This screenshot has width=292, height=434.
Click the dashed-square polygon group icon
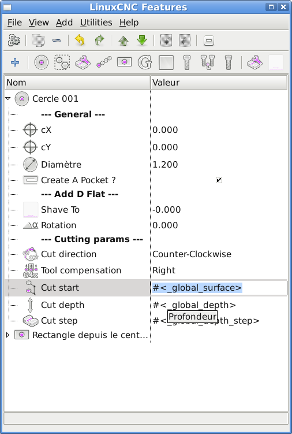(x=62, y=62)
